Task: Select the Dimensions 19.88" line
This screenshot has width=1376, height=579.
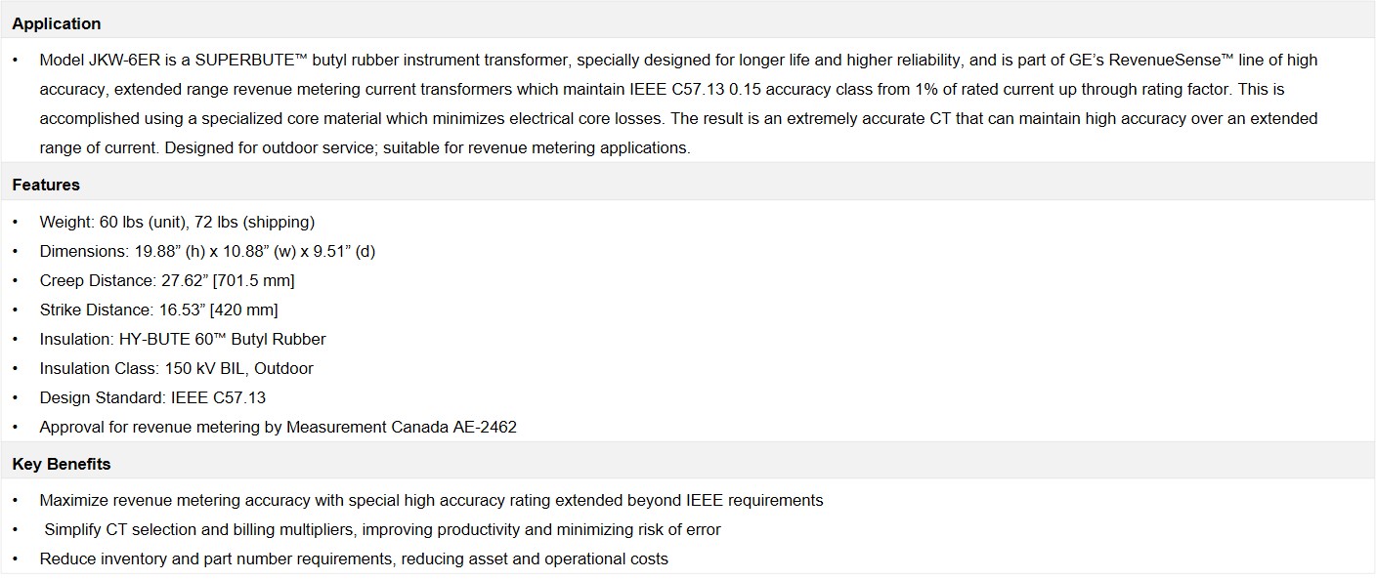Action: point(207,251)
